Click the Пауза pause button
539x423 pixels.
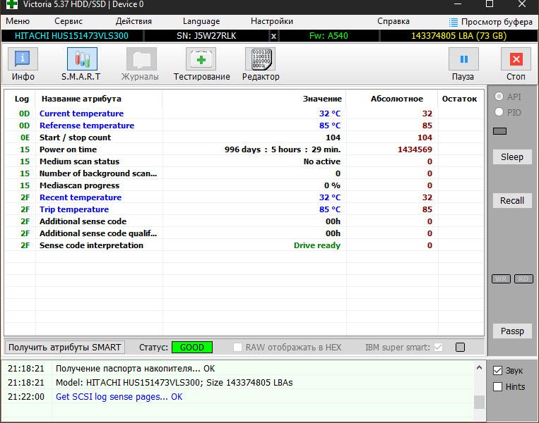pos(463,64)
